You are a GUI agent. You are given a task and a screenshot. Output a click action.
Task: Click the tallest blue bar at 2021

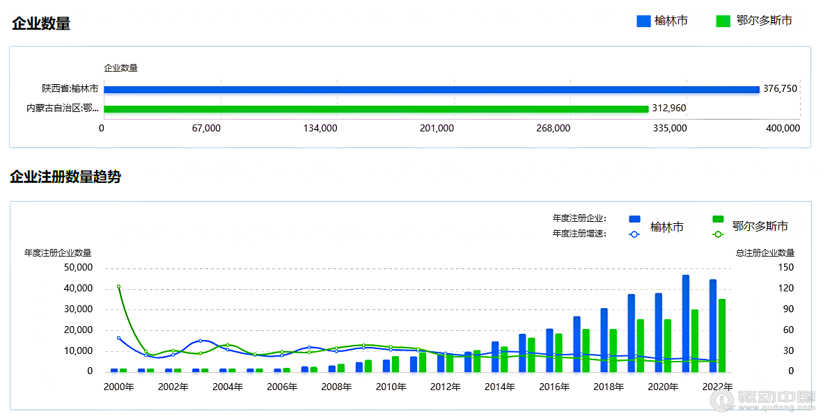pyautogui.click(x=684, y=323)
